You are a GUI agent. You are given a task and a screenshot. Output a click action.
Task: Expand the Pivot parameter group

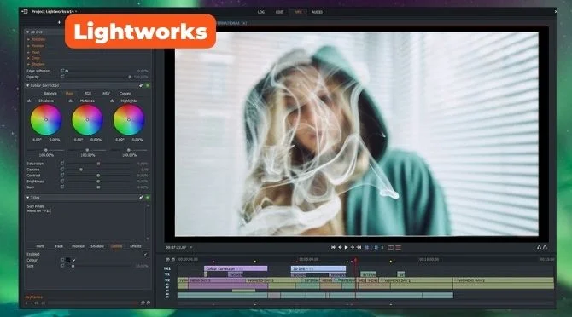(x=28, y=52)
